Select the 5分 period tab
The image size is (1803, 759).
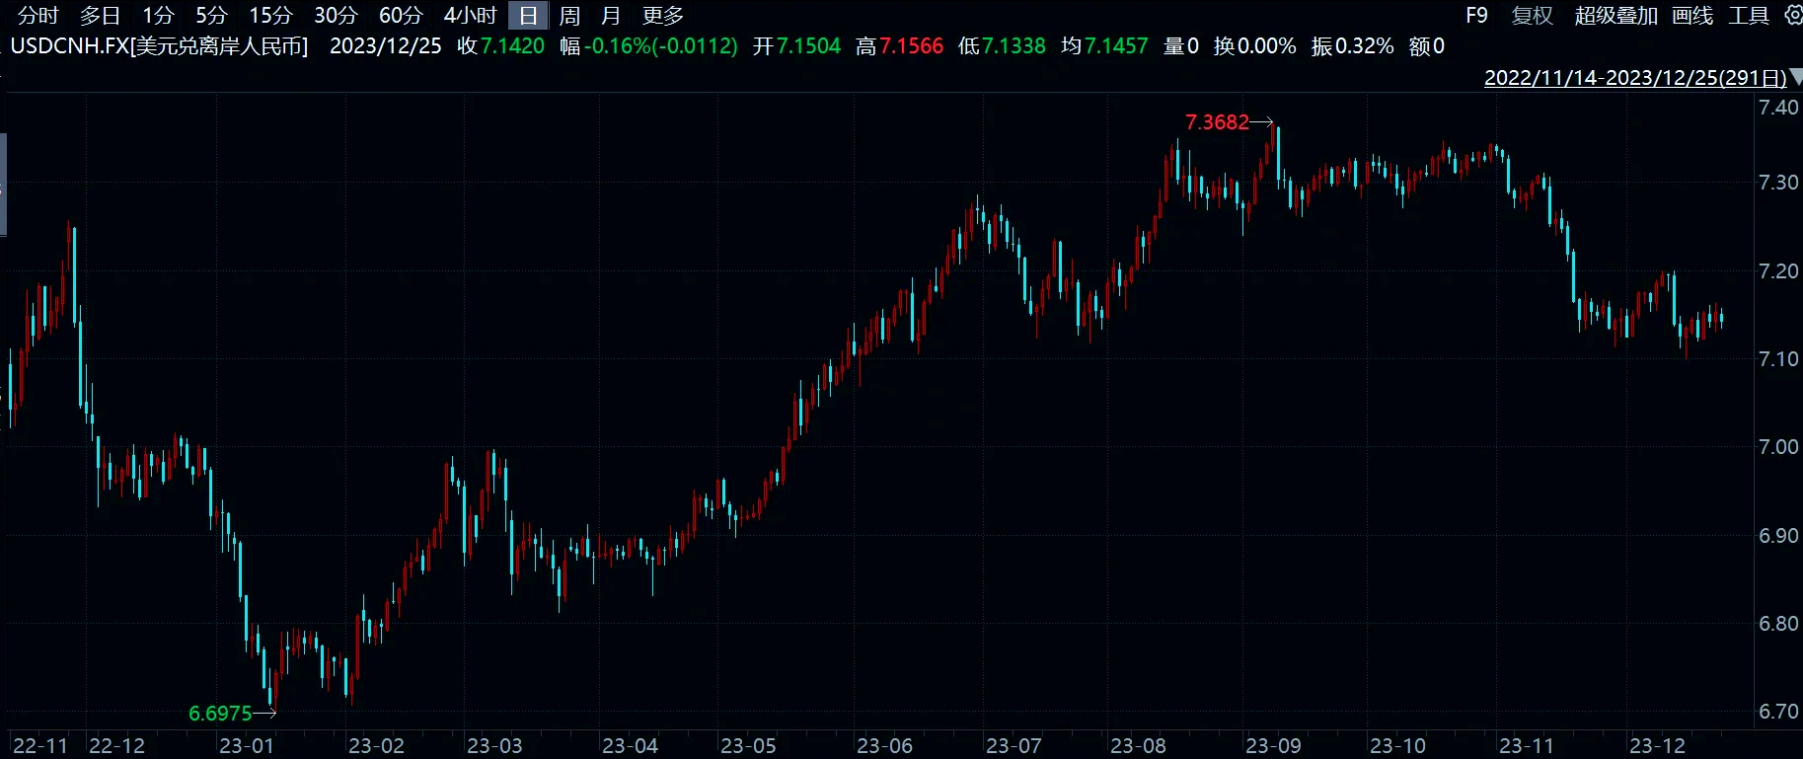pyautogui.click(x=210, y=16)
